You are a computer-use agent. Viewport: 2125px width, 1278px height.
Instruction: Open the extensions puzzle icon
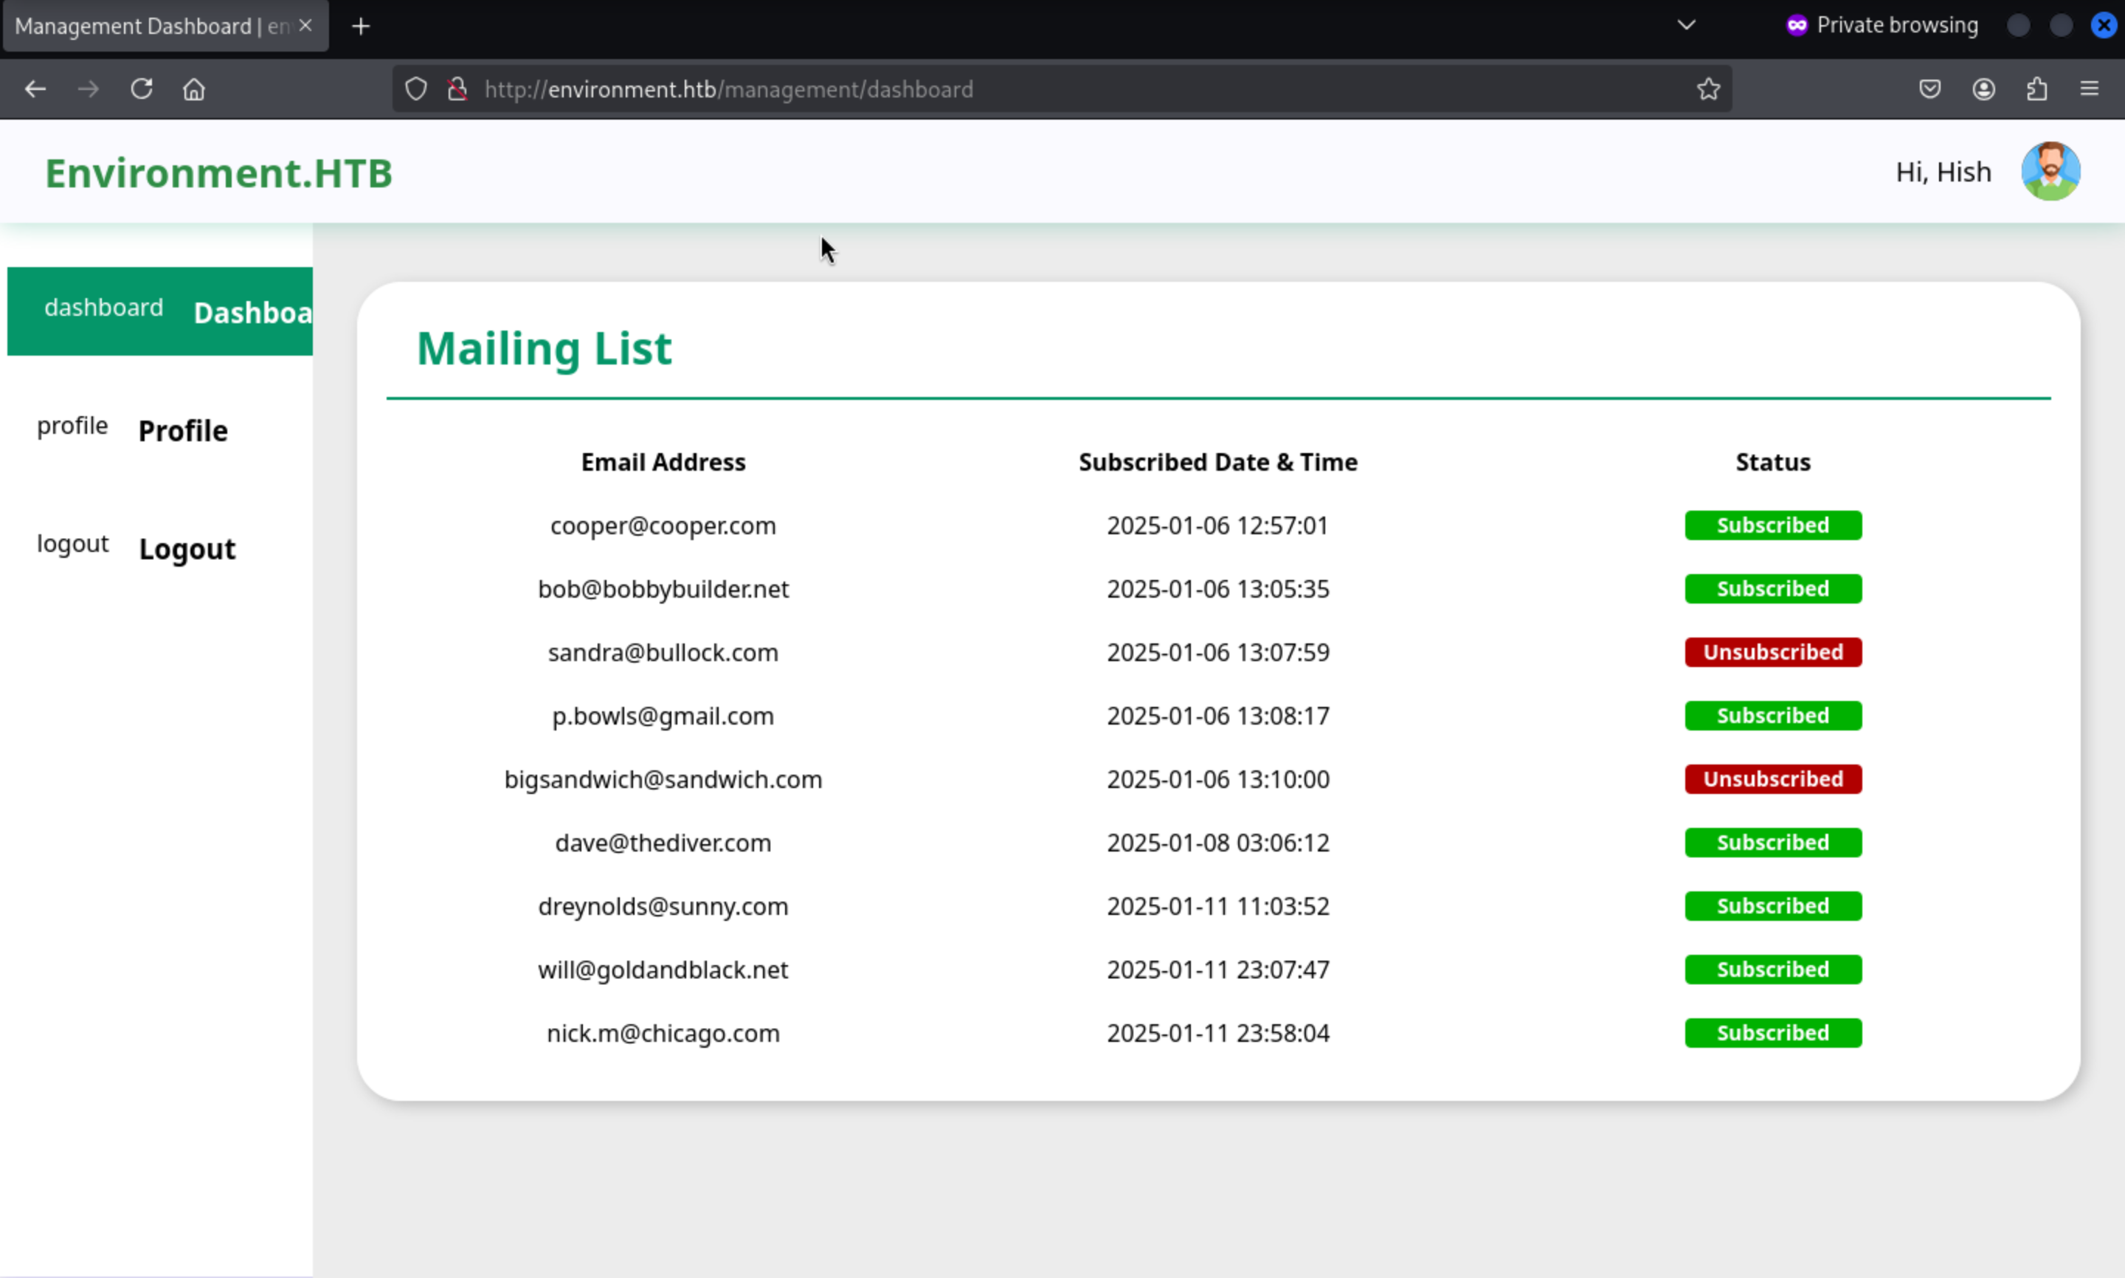click(2036, 89)
